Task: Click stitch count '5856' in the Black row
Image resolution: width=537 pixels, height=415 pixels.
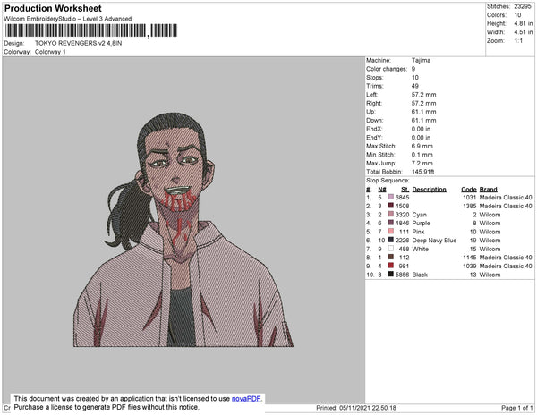Action: [x=402, y=275]
